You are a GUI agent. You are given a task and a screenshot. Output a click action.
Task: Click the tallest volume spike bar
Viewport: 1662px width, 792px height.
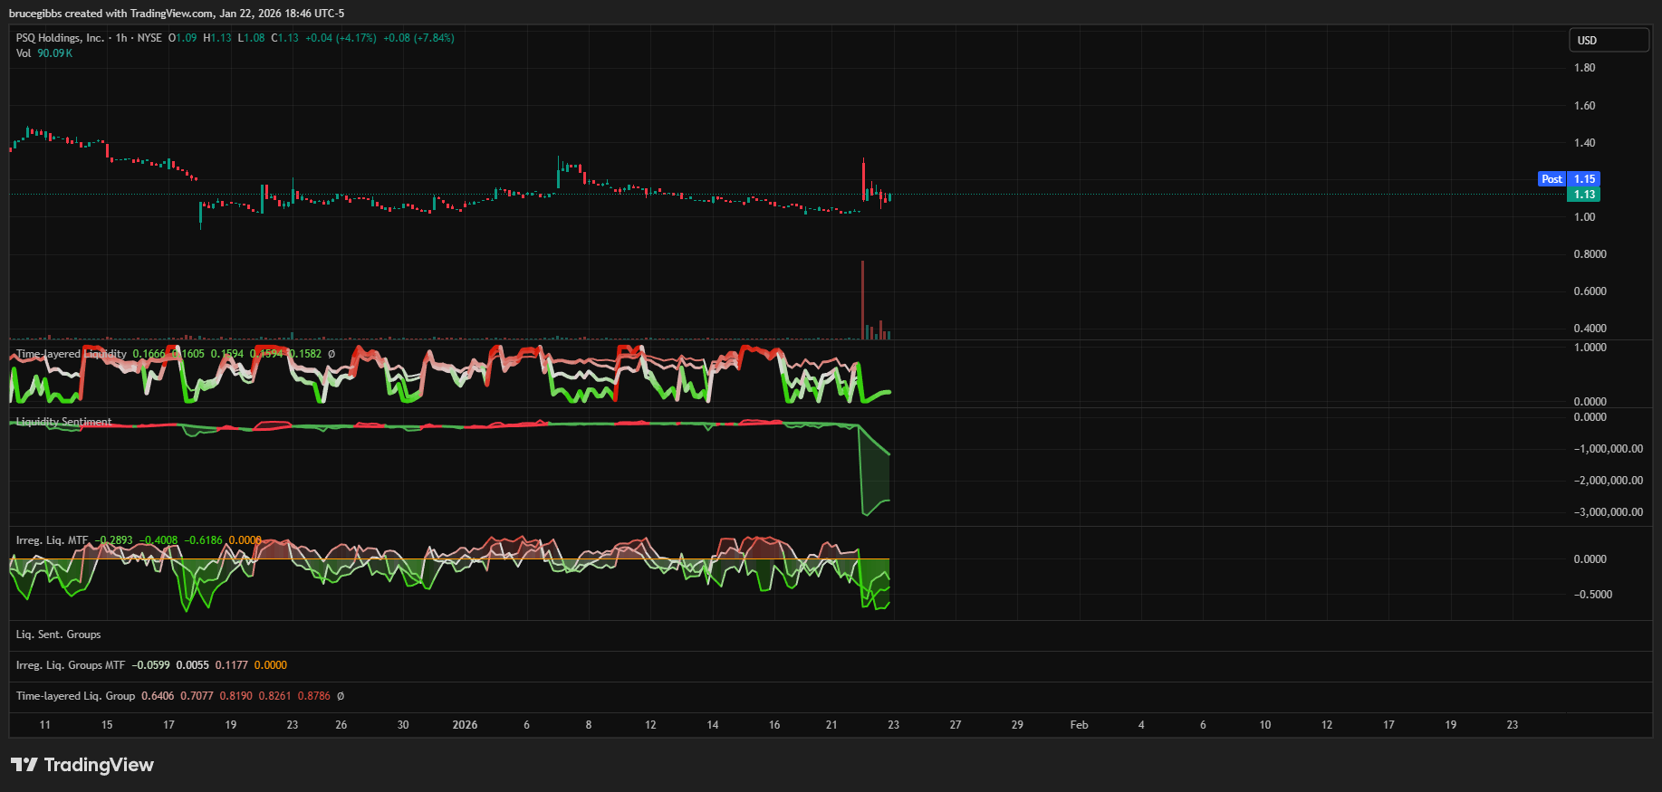click(862, 299)
